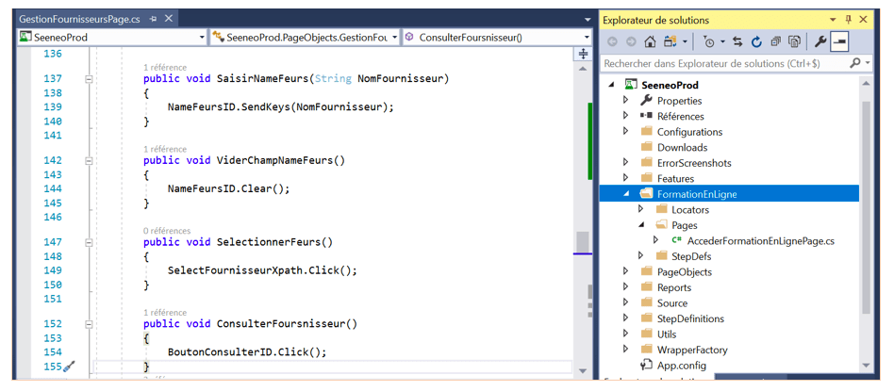Click '1 référence' CodeLens above ConsulterFoursnisseur
The image size is (894, 391).
tap(165, 312)
